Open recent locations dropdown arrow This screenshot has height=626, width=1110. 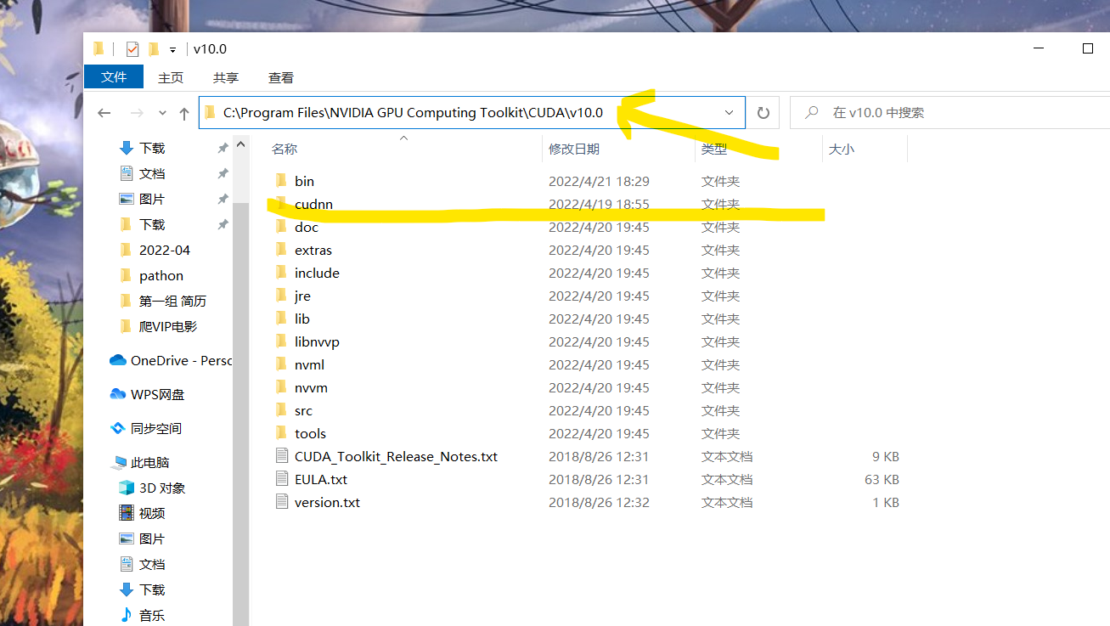162,113
